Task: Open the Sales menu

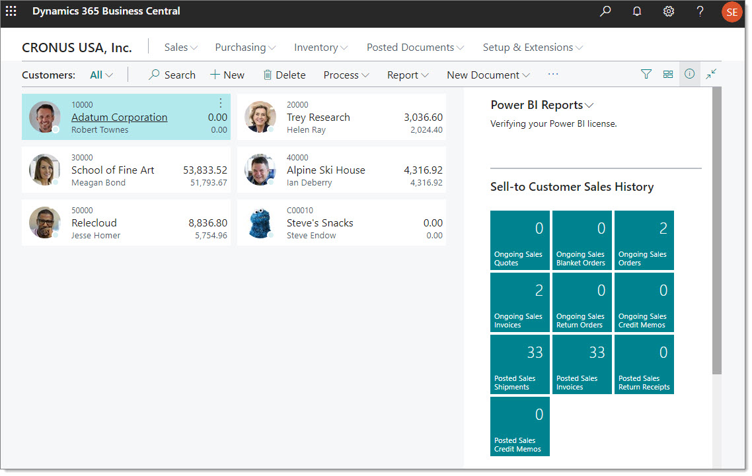Action: pyautogui.click(x=180, y=47)
